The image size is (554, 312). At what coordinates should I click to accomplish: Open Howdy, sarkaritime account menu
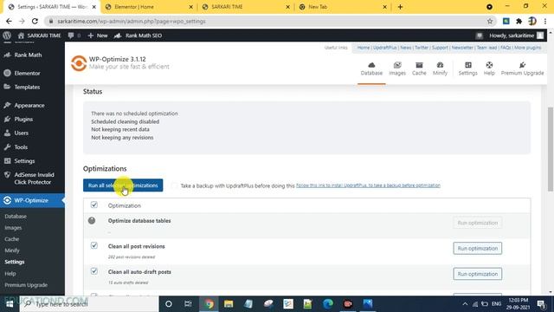516,36
